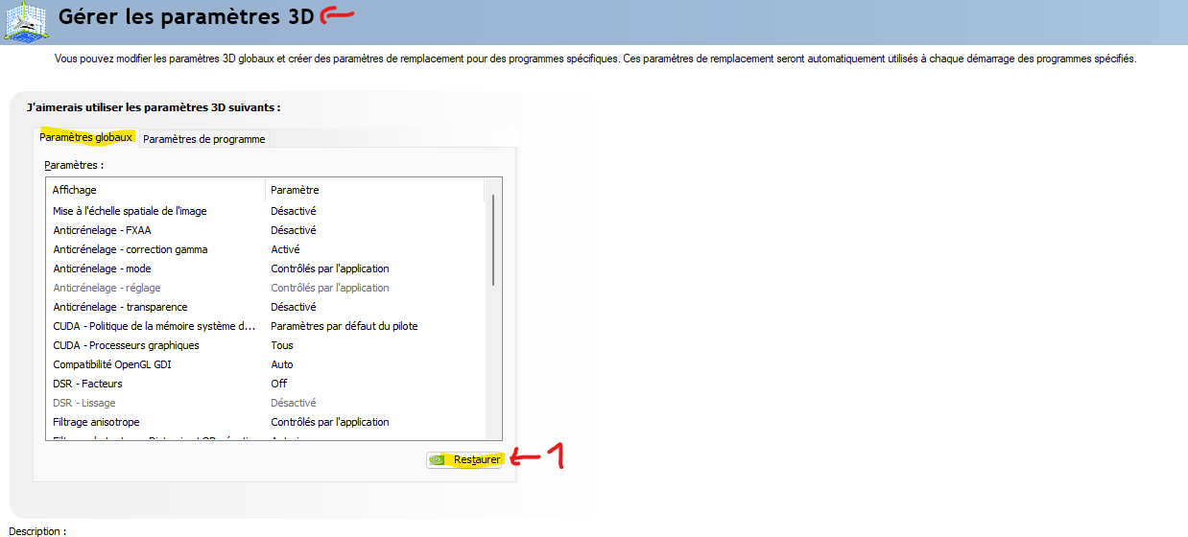Click Filtrage anisotrope value Contrôlés par l'application
Image resolution: width=1188 pixels, height=537 pixels.
pos(330,422)
